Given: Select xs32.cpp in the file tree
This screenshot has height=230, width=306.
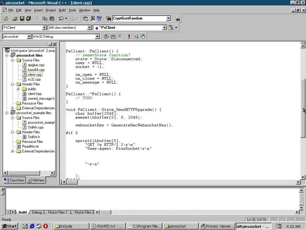Looking at the screenshot, I should 34,79.
